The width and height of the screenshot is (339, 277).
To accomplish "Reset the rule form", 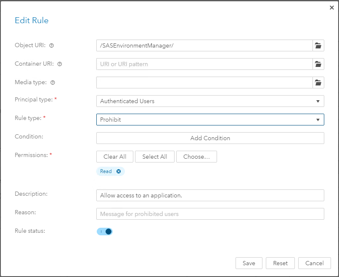I will pyautogui.click(x=280, y=263).
